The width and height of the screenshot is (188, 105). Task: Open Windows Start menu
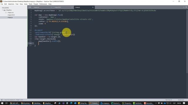tap(2, 103)
